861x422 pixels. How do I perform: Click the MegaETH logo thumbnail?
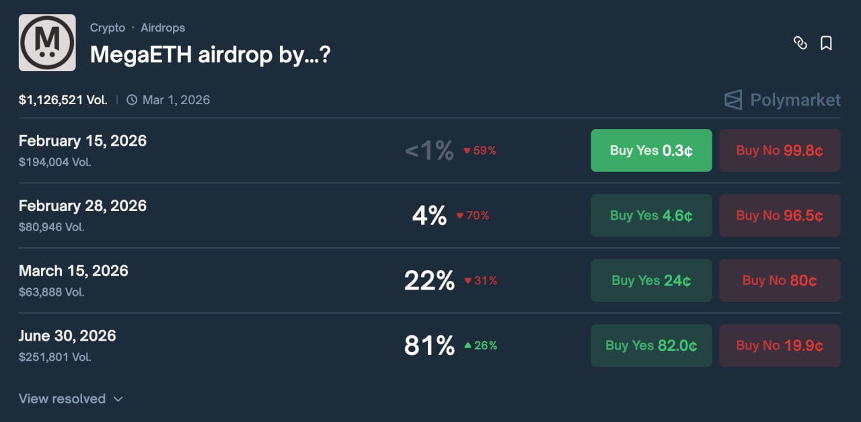47,43
